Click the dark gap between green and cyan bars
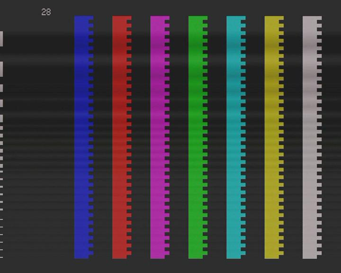This screenshot has height=273, width=341. pos(217,137)
